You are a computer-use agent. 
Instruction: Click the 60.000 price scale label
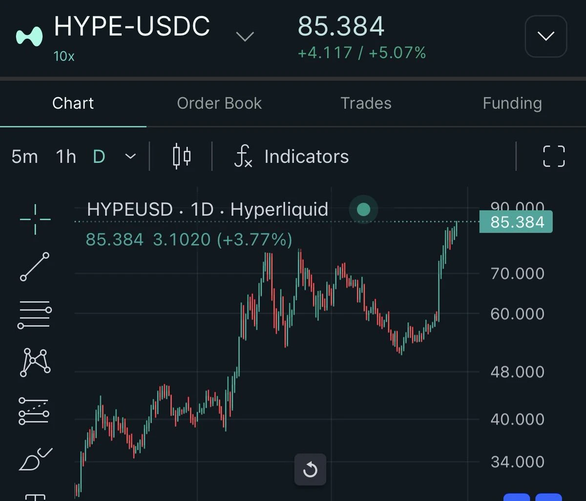[x=517, y=313]
